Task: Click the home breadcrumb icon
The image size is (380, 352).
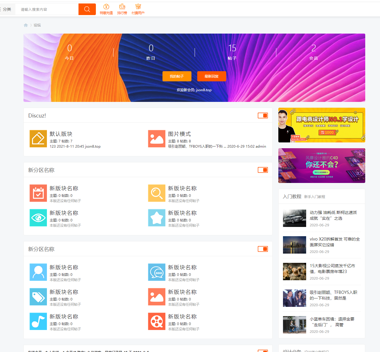Action: pos(26,25)
